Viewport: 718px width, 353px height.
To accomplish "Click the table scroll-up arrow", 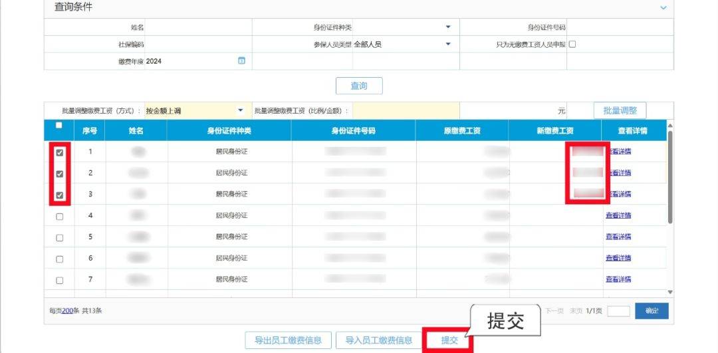I will [670, 126].
